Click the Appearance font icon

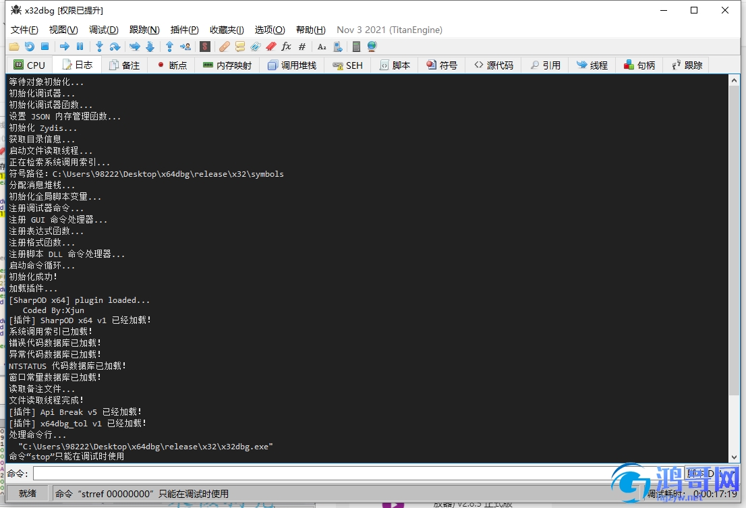(x=322, y=47)
